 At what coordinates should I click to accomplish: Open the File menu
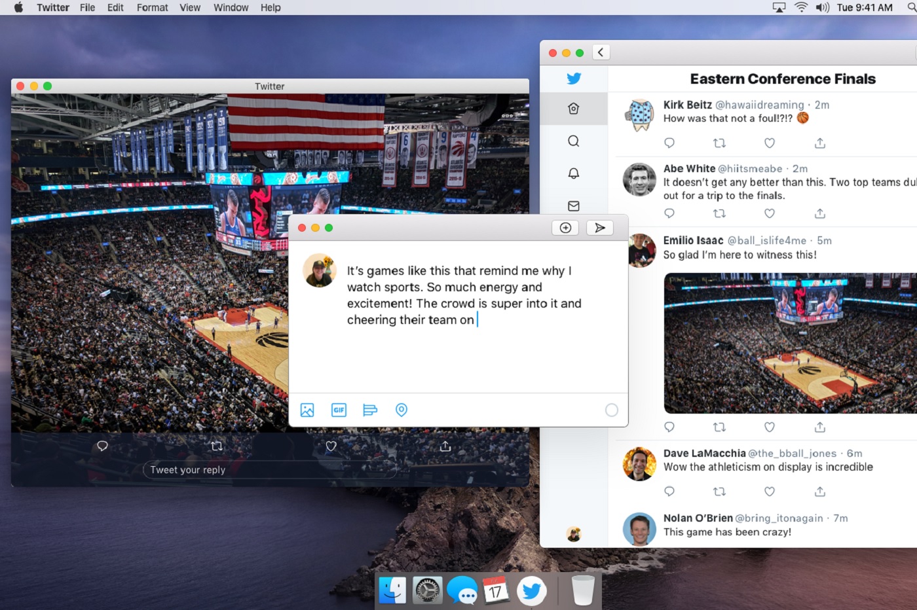point(87,7)
